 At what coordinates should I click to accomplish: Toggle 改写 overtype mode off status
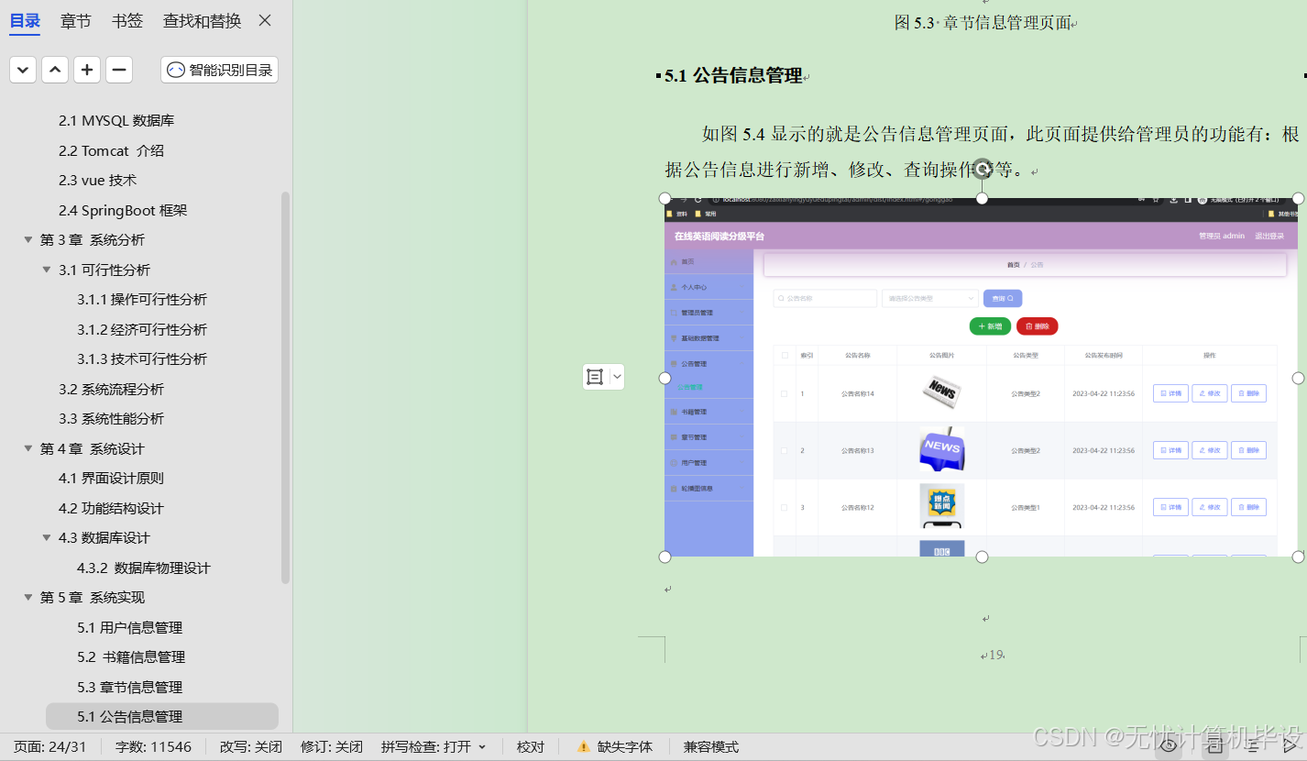click(249, 746)
